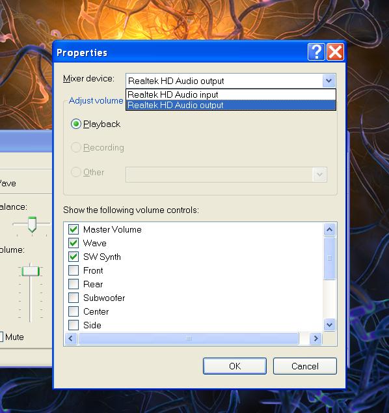Select the Other radio button
The width and height of the screenshot is (389, 413).
76,172
